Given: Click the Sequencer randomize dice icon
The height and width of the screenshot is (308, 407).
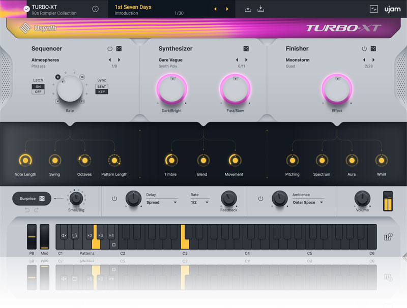Looking at the screenshot, I should [x=119, y=49].
